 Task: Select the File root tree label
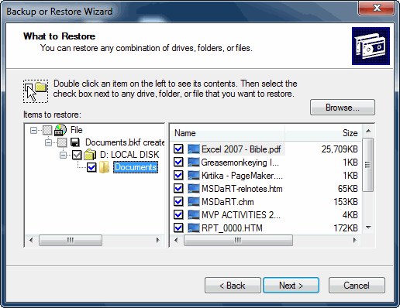click(x=77, y=130)
